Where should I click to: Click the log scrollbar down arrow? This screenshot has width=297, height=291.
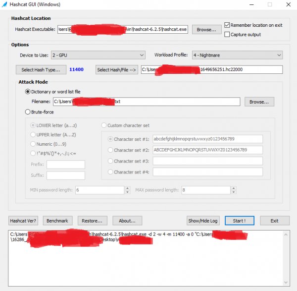click(x=286, y=282)
